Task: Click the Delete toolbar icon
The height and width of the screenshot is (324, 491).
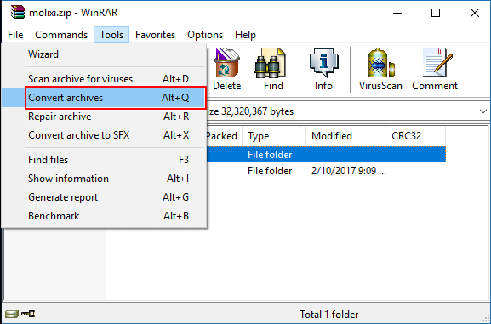Action: (226, 70)
